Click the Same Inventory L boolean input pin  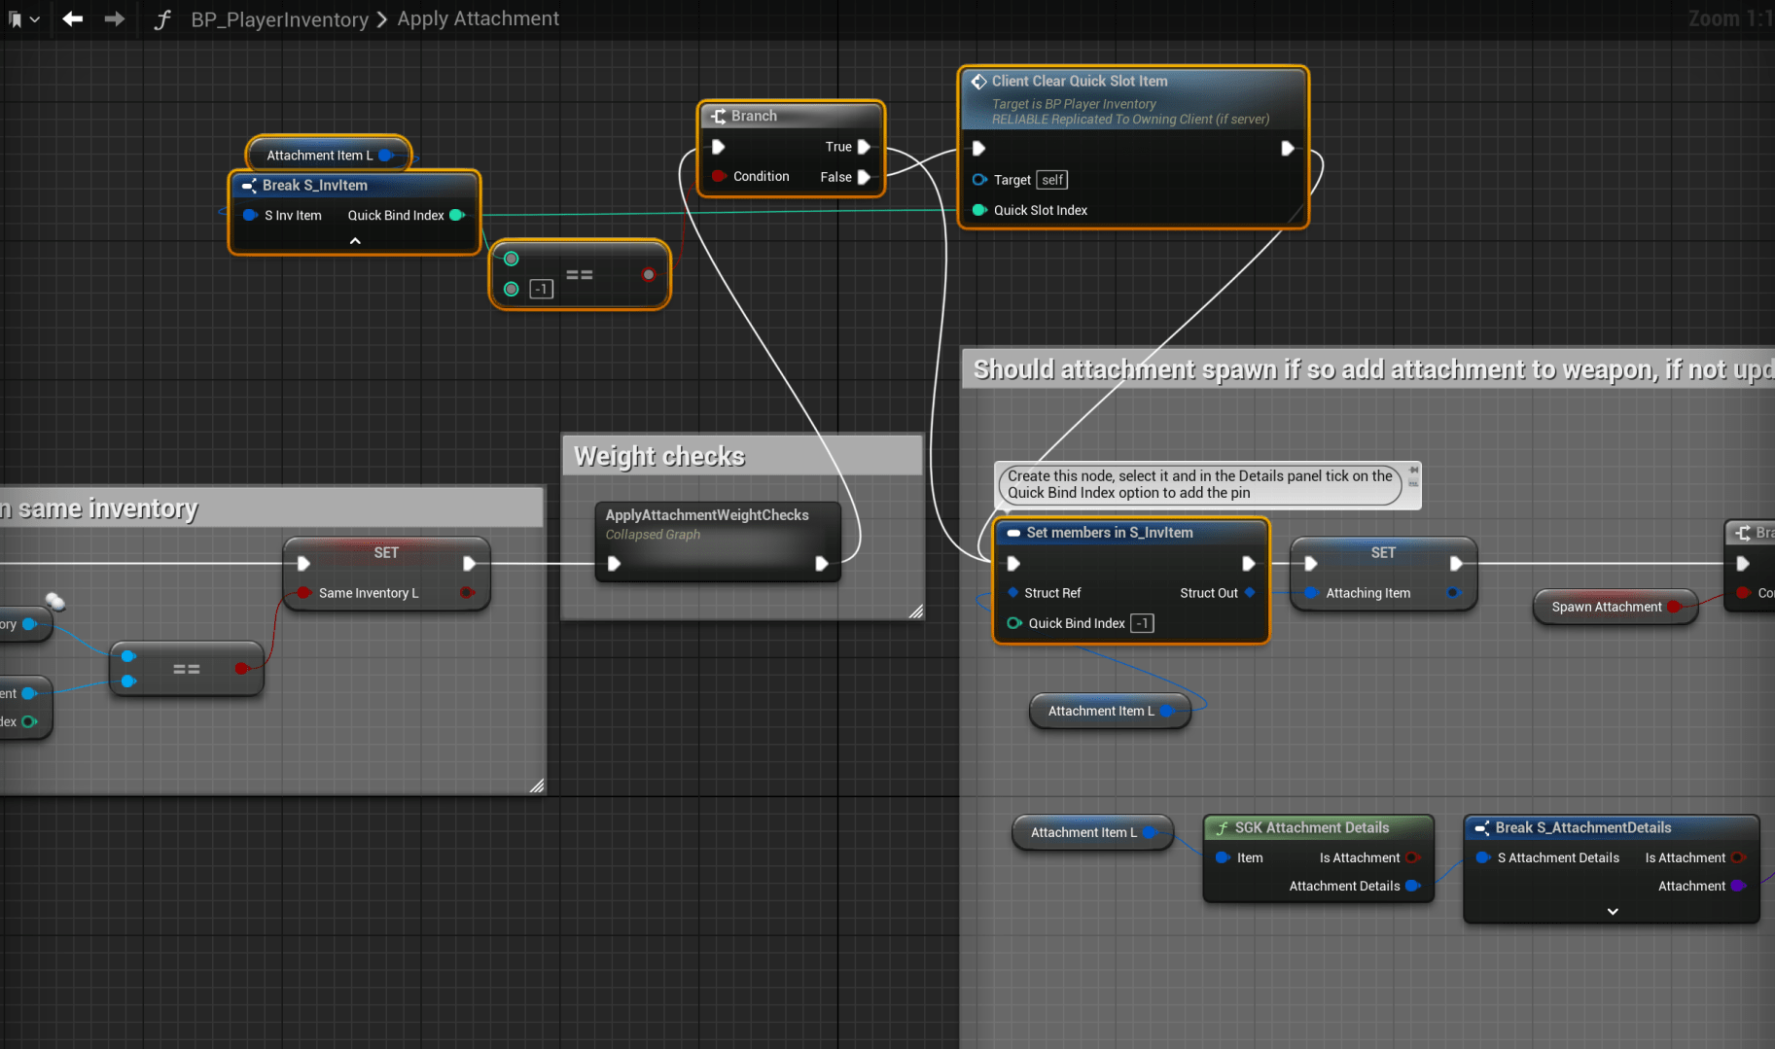[x=303, y=593]
